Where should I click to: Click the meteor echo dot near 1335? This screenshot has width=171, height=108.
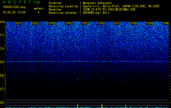tap(78, 79)
